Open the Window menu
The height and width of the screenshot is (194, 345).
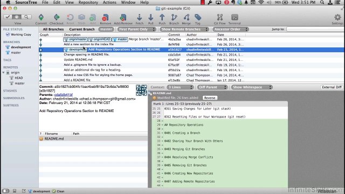(x=128, y=2)
